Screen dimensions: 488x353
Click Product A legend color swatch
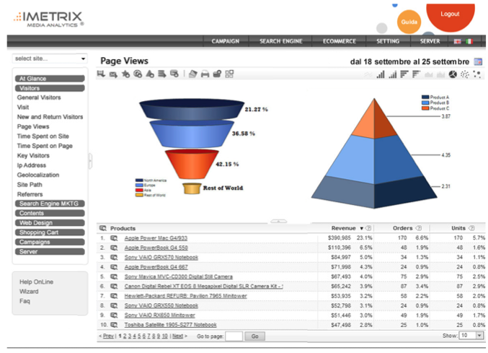pos(425,97)
